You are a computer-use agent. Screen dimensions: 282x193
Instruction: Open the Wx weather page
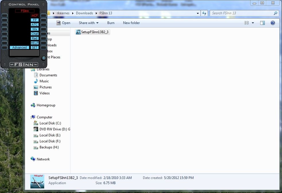tap(34, 29)
